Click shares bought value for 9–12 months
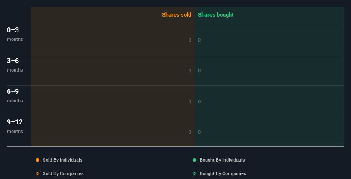The height and width of the screenshot is (179, 351). [199, 132]
